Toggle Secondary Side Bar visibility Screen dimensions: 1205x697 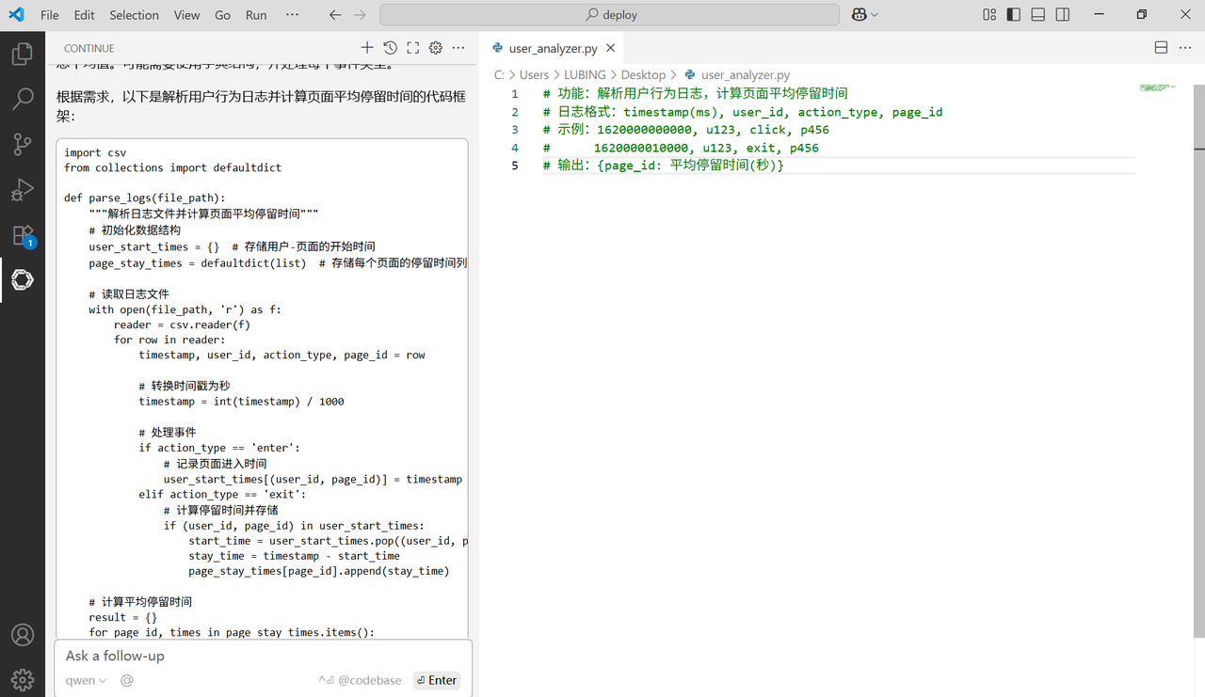click(x=1063, y=15)
